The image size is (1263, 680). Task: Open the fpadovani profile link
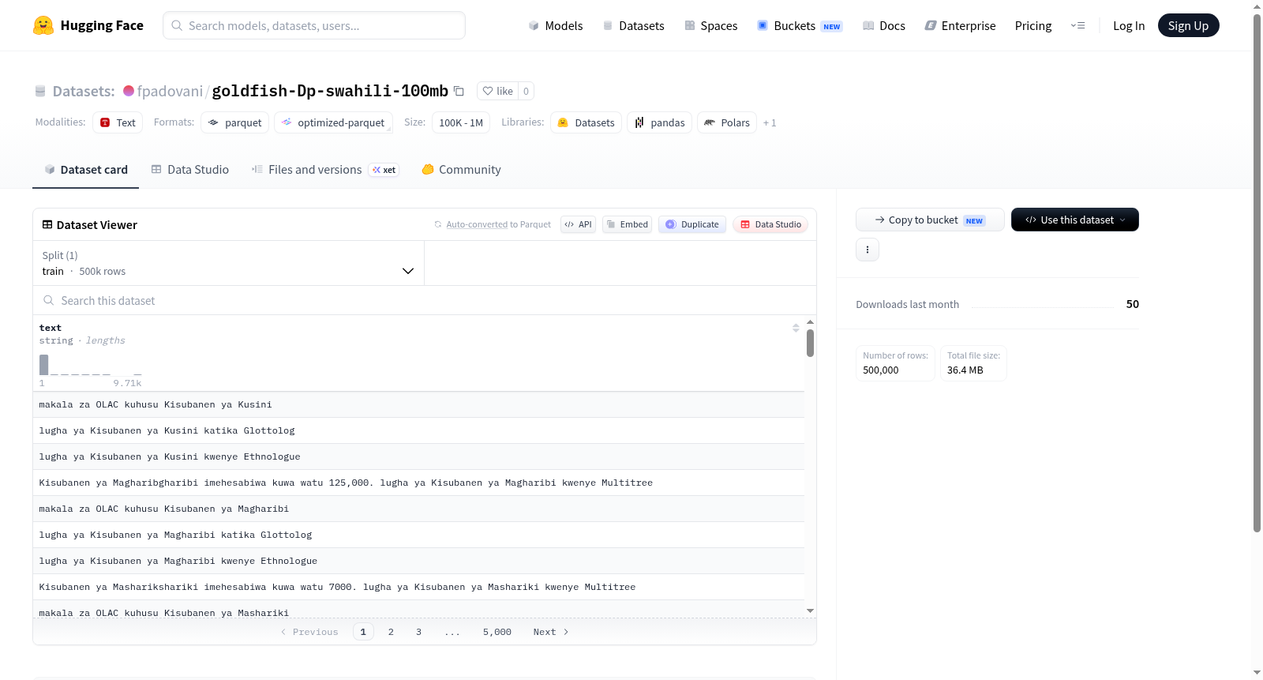(x=170, y=91)
